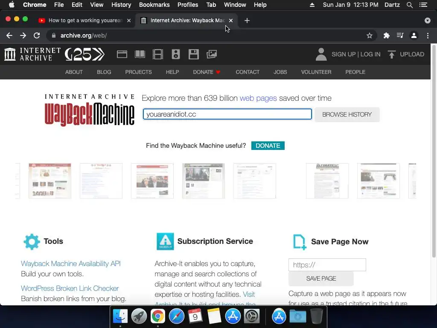
Task: Click the Upload arrow icon
Action: 391,54
